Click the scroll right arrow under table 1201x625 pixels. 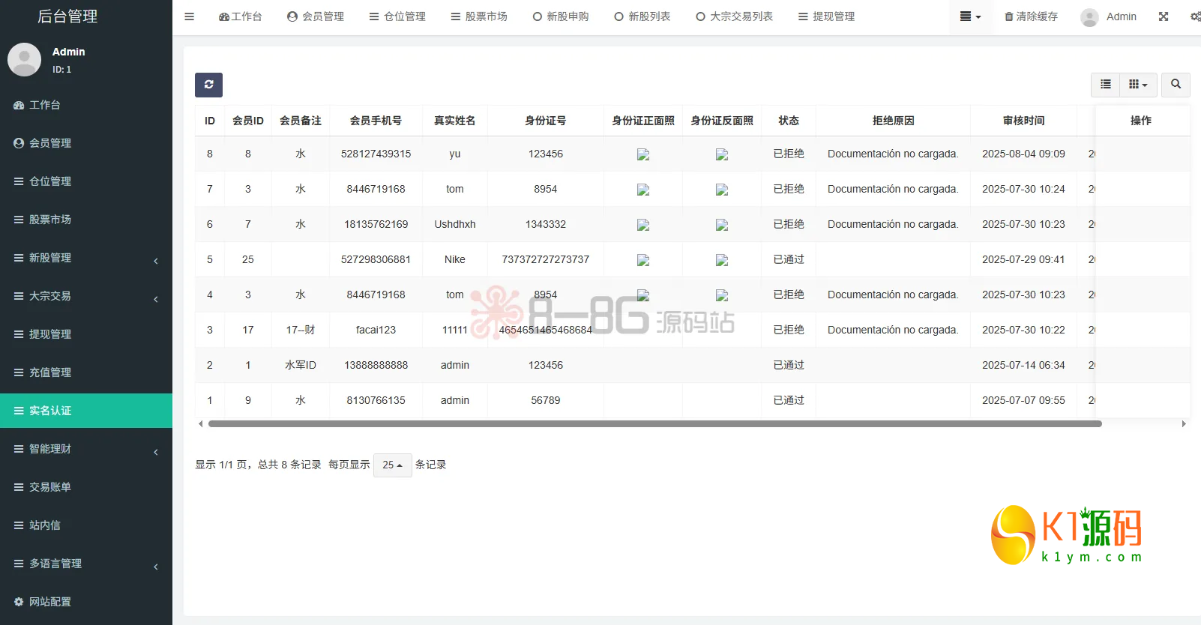tap(1184, 423)
